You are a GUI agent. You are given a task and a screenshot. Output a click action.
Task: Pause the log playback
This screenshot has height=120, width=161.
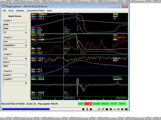pyautogui.click(x=87, y=109)
